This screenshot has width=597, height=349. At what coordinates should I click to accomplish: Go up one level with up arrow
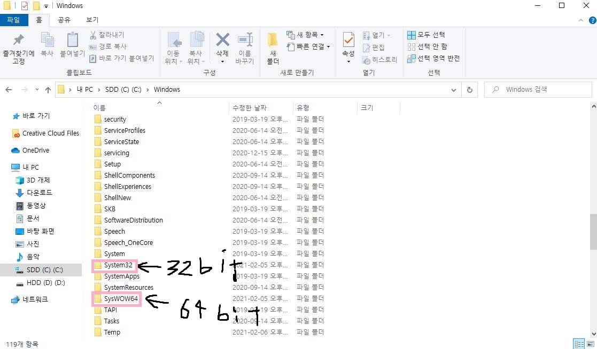coord(48,90)
